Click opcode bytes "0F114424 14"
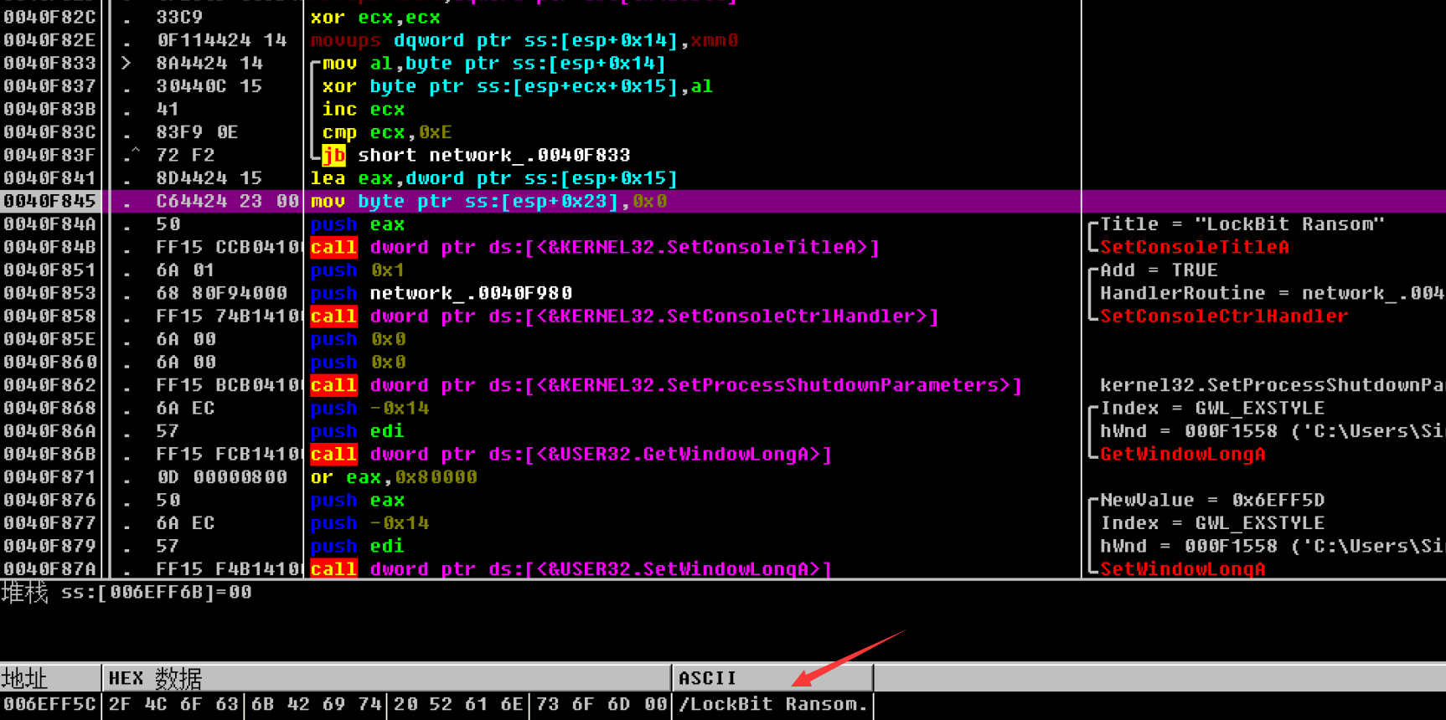 [222, 40]
